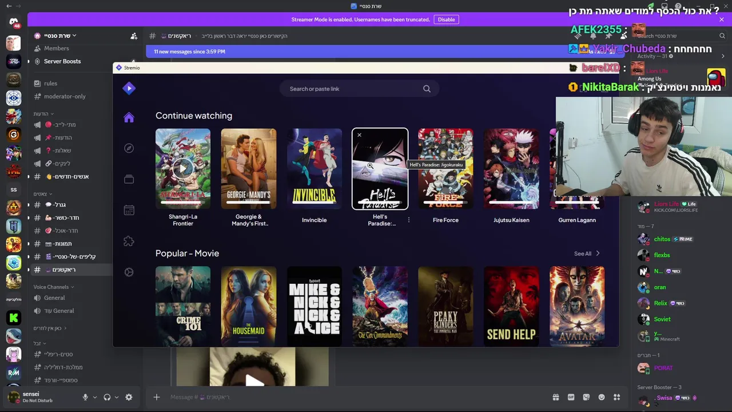Open the Peaky Blinders movie poster
732x412 pixels.
[x=445, y=306]
